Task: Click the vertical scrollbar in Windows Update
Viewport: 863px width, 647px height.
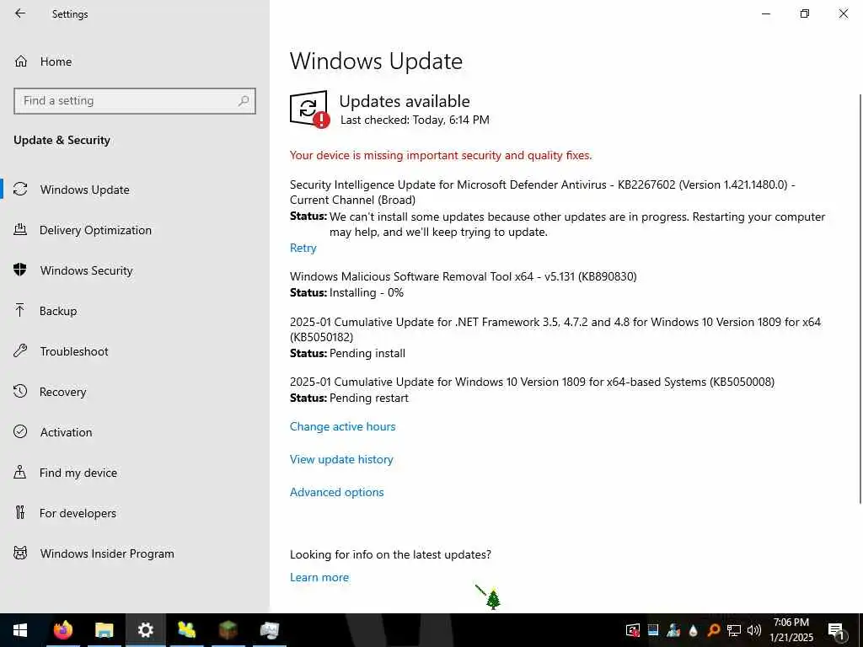Action: point(860,299)
